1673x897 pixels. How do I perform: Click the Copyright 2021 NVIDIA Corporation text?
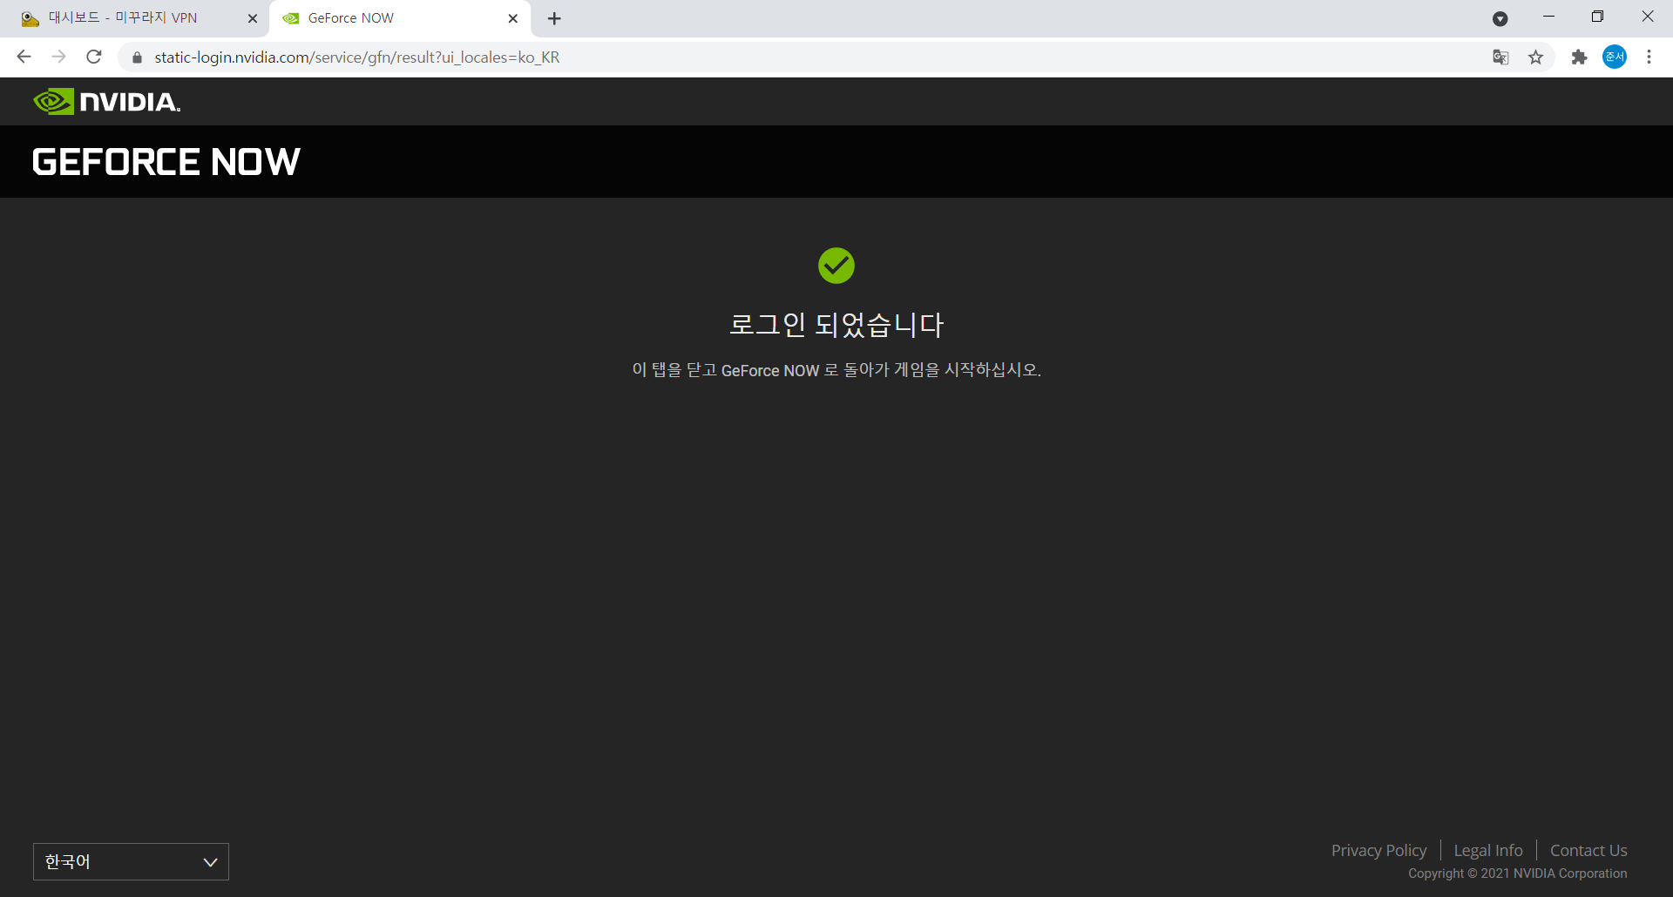click(1517, 873)
